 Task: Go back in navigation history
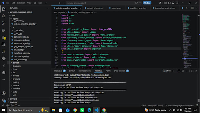(x=60, y=3)
